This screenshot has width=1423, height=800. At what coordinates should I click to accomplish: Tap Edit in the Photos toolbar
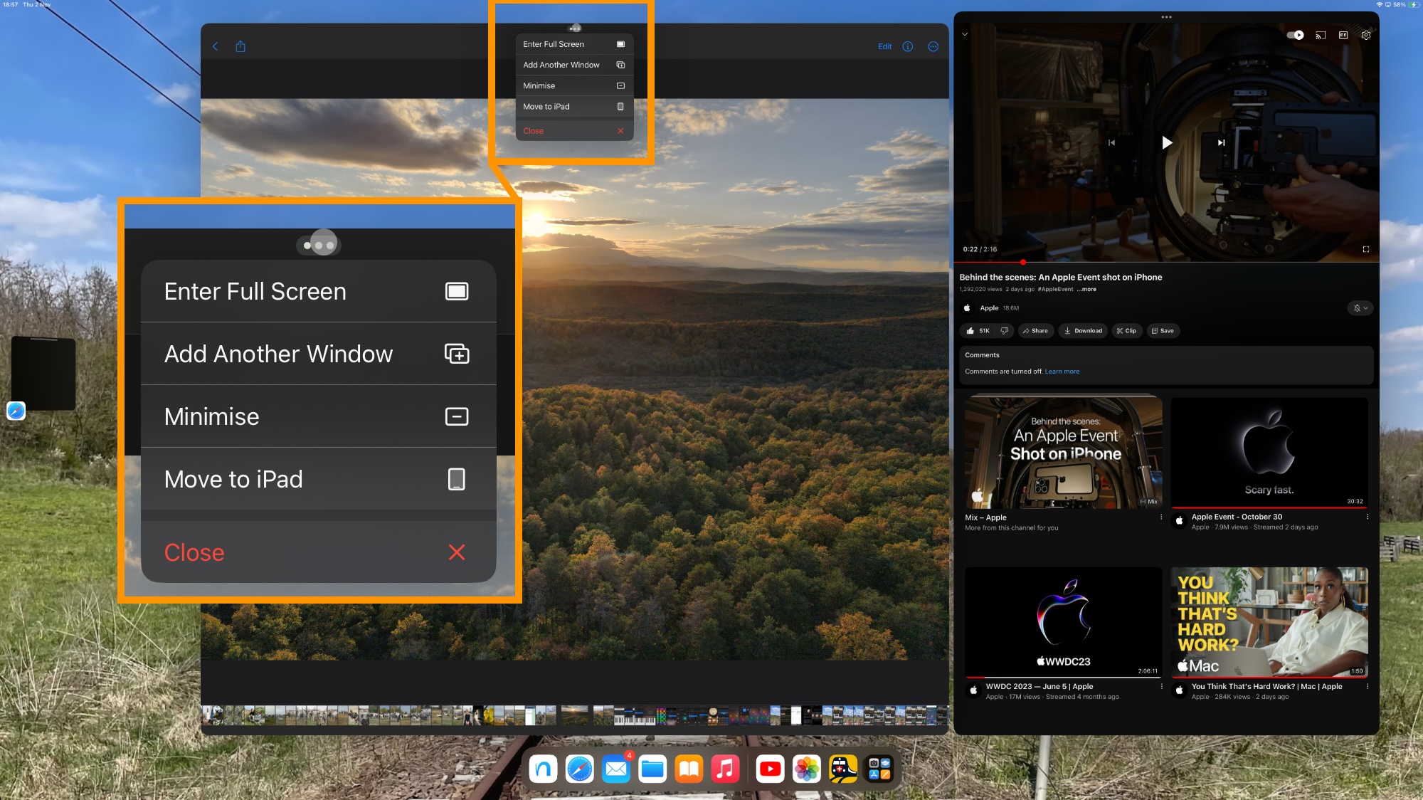click(x=884, y=46)
